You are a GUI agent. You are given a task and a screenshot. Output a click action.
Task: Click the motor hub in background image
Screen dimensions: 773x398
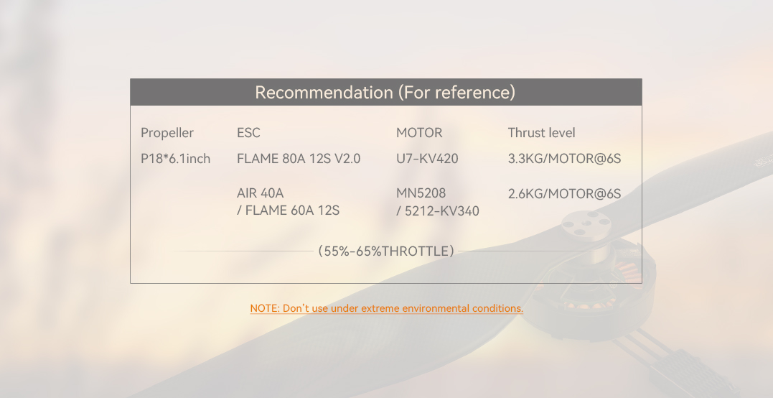pos(586,224)
